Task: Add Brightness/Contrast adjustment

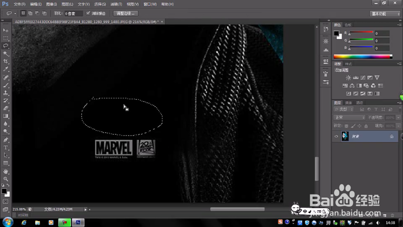Action: (x=348, y=77)
